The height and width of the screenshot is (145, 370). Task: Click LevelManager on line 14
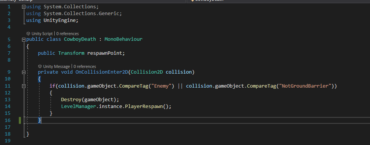pos(79,106)
